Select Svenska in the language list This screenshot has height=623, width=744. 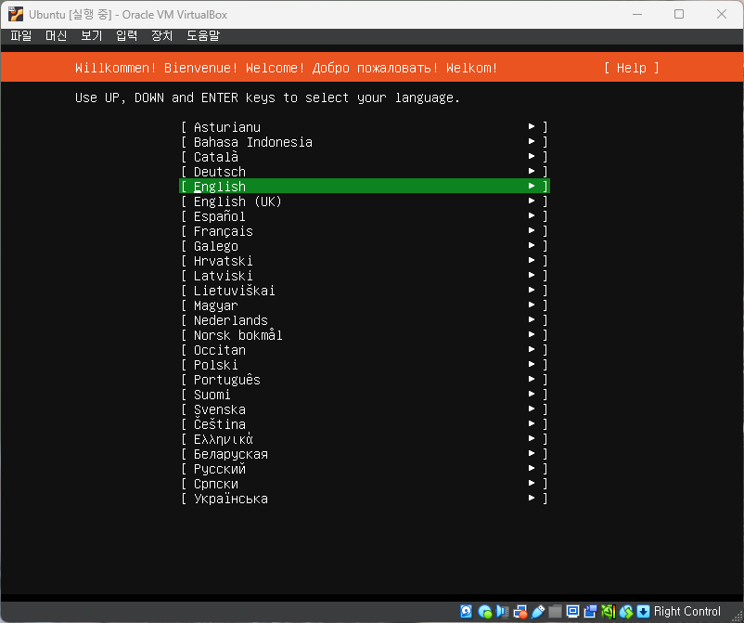click(365, 409)
